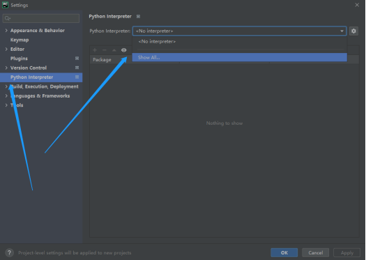The width and height of the screenshot is (366, 260).
Task: Open interpreter gear settings menu
Action: click(353, 31)
